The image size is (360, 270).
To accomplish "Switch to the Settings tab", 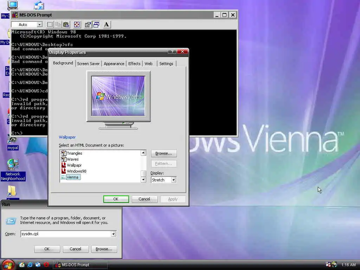I will point(166,64).
